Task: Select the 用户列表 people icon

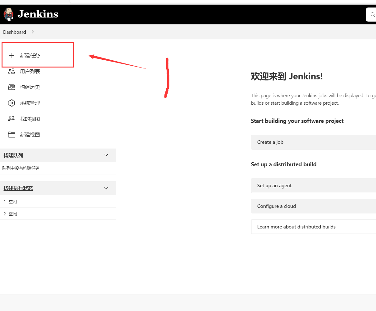Action: 12,71
